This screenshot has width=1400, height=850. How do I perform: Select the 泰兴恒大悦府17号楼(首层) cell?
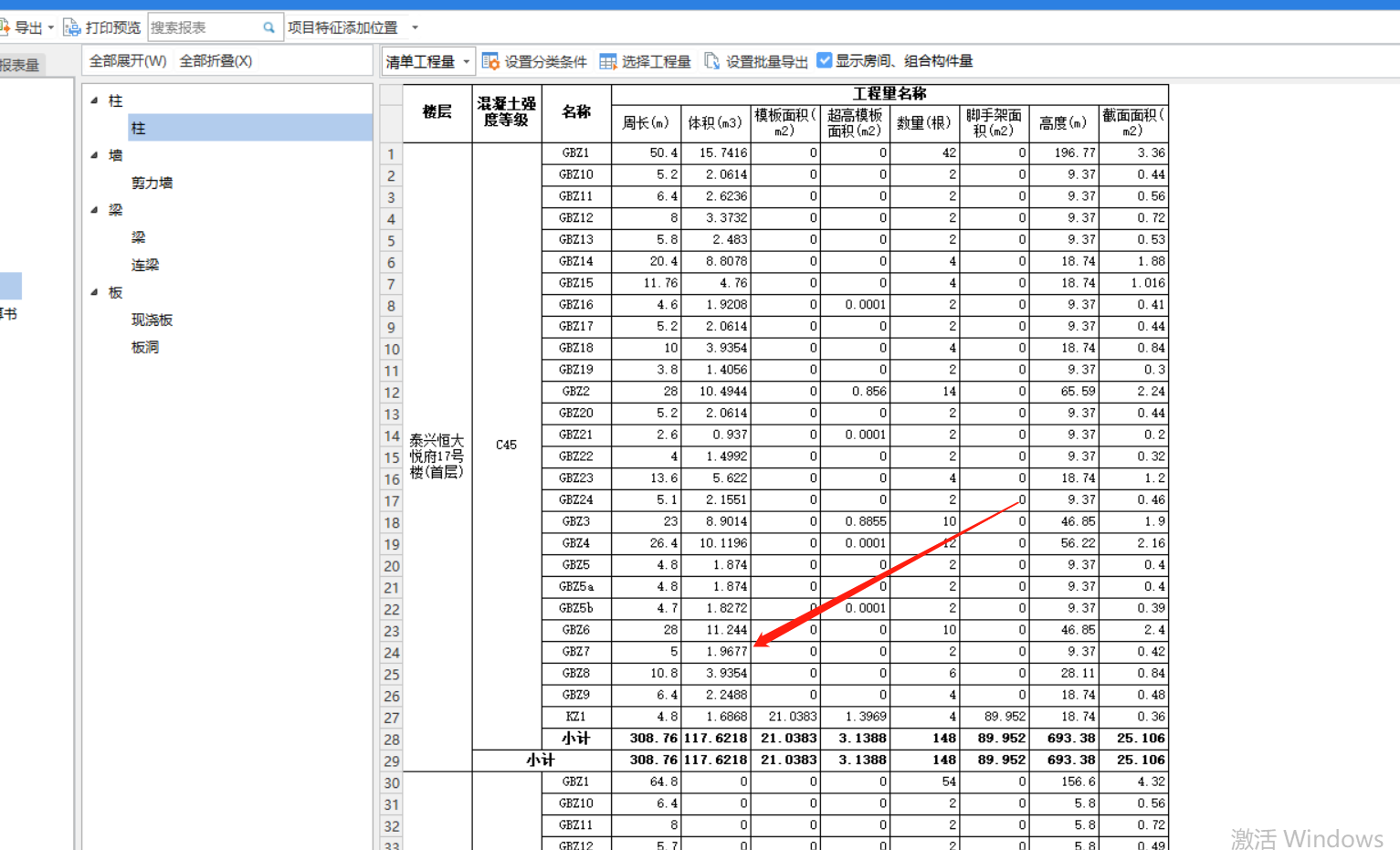click(x=437, y=456)
